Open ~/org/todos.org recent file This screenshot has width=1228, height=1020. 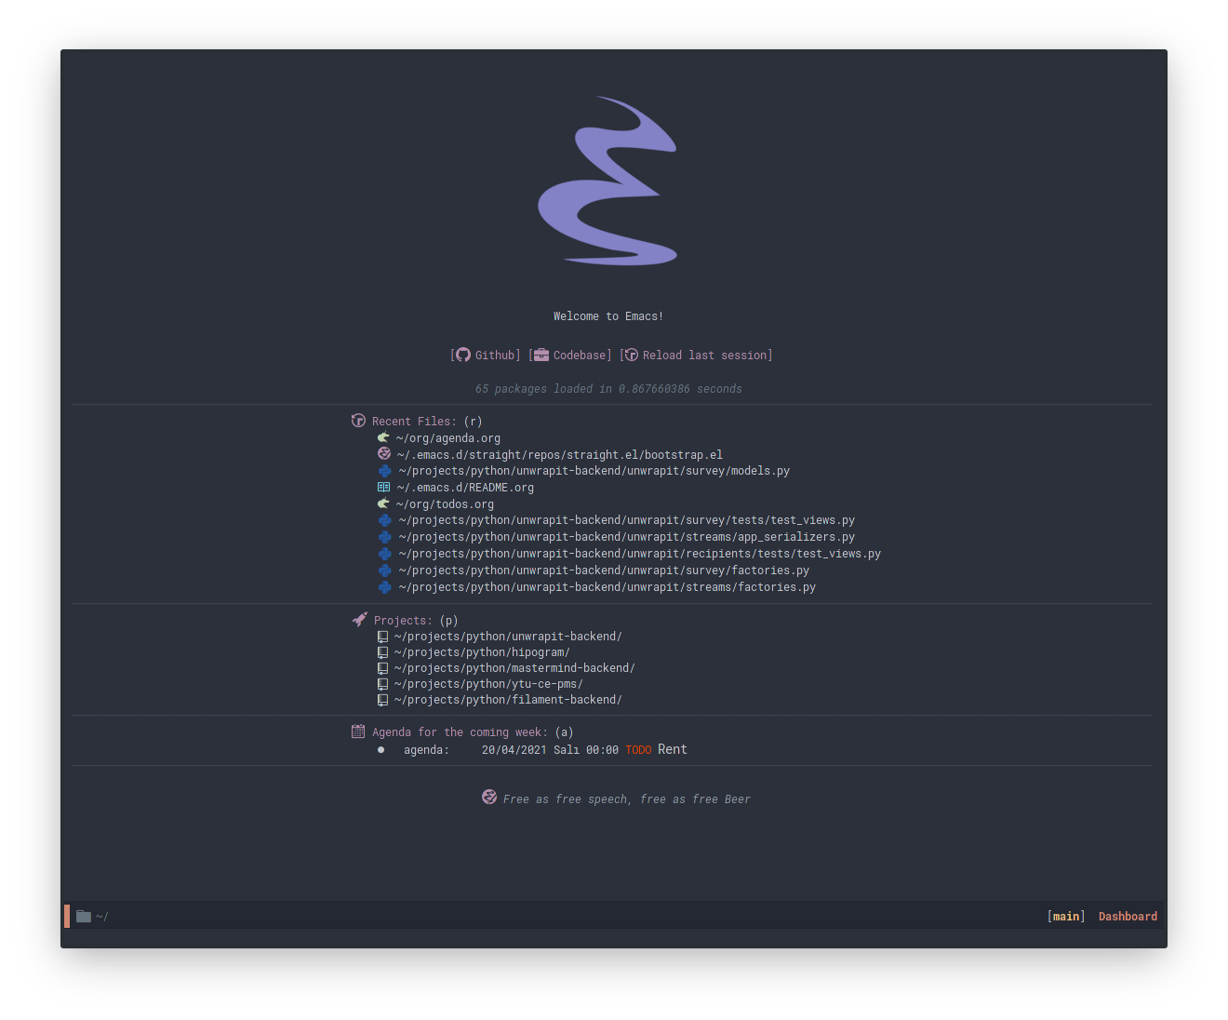click(x=445, y=504)
